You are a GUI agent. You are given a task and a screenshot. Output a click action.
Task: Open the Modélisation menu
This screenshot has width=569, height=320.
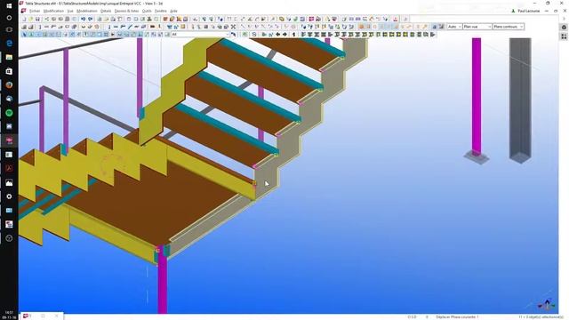[x=87, y=11]
